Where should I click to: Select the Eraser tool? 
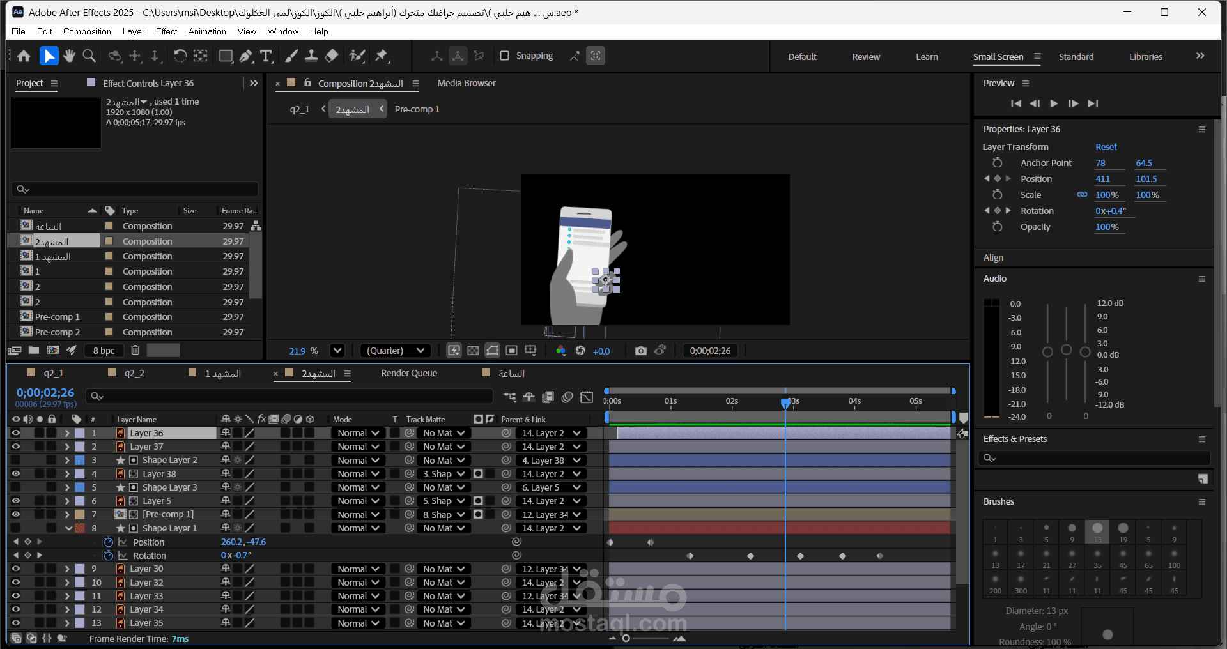[332, 56]
